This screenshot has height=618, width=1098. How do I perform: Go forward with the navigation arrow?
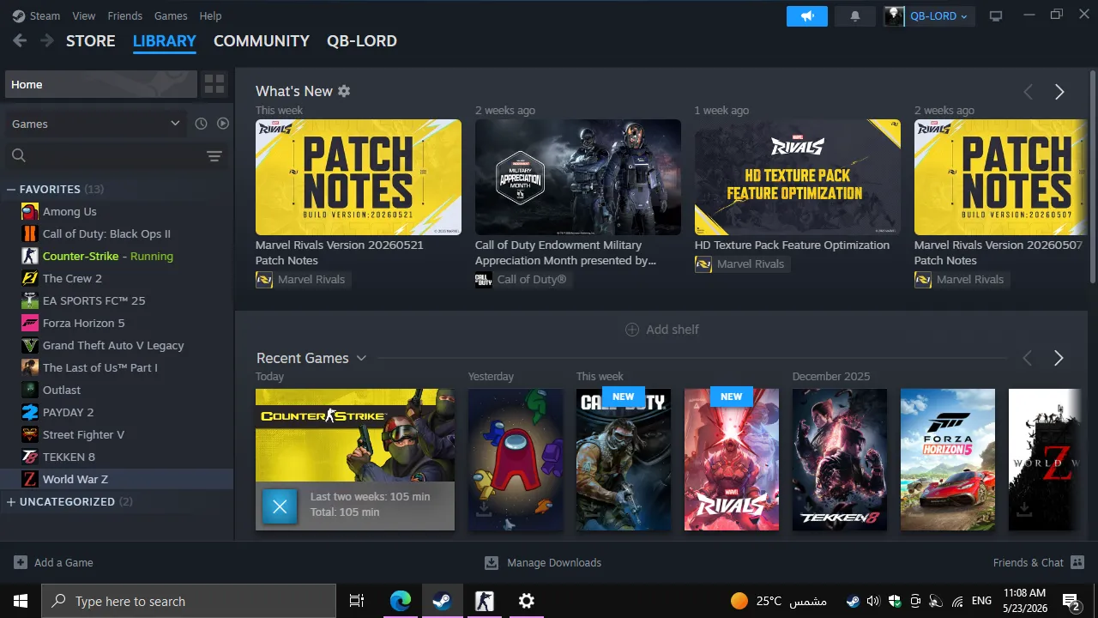[47, 40]
